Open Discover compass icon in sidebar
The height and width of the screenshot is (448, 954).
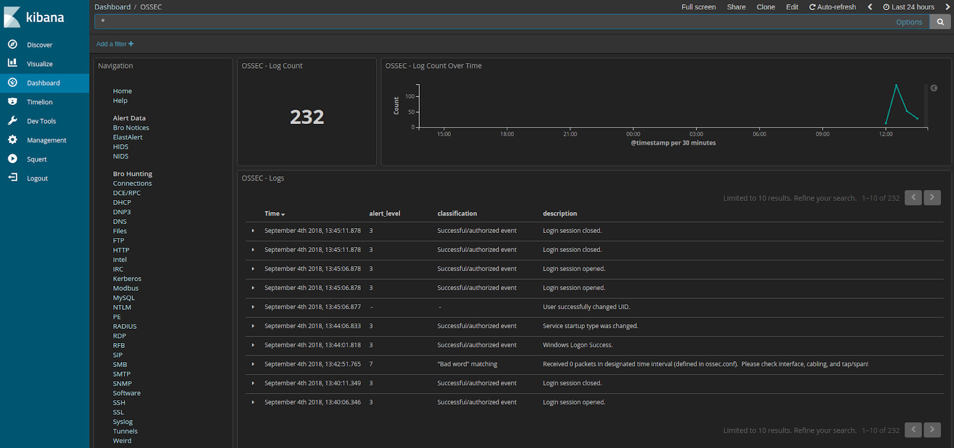13,44
